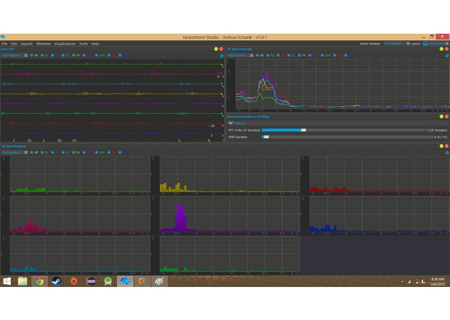Screen dimensions: 450x320
Task: Click the FFT Order samples slider handle
Action: click(304, 130)
